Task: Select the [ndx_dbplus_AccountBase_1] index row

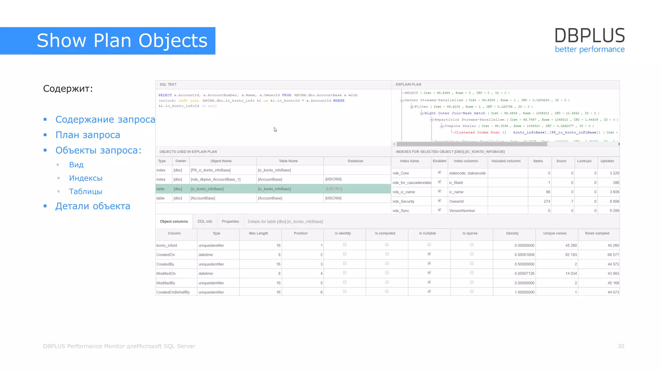Action: click(x=273, y=180)
